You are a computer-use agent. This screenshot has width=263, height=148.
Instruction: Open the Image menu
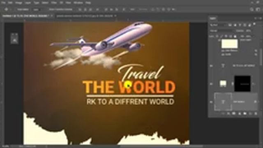tap(18, 3)
